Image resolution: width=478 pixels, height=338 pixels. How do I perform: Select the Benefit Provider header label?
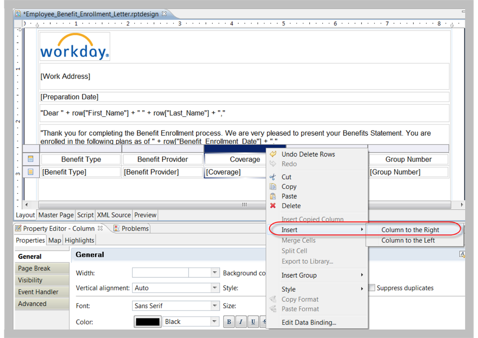pyautogui.click(x=163, y=159)
